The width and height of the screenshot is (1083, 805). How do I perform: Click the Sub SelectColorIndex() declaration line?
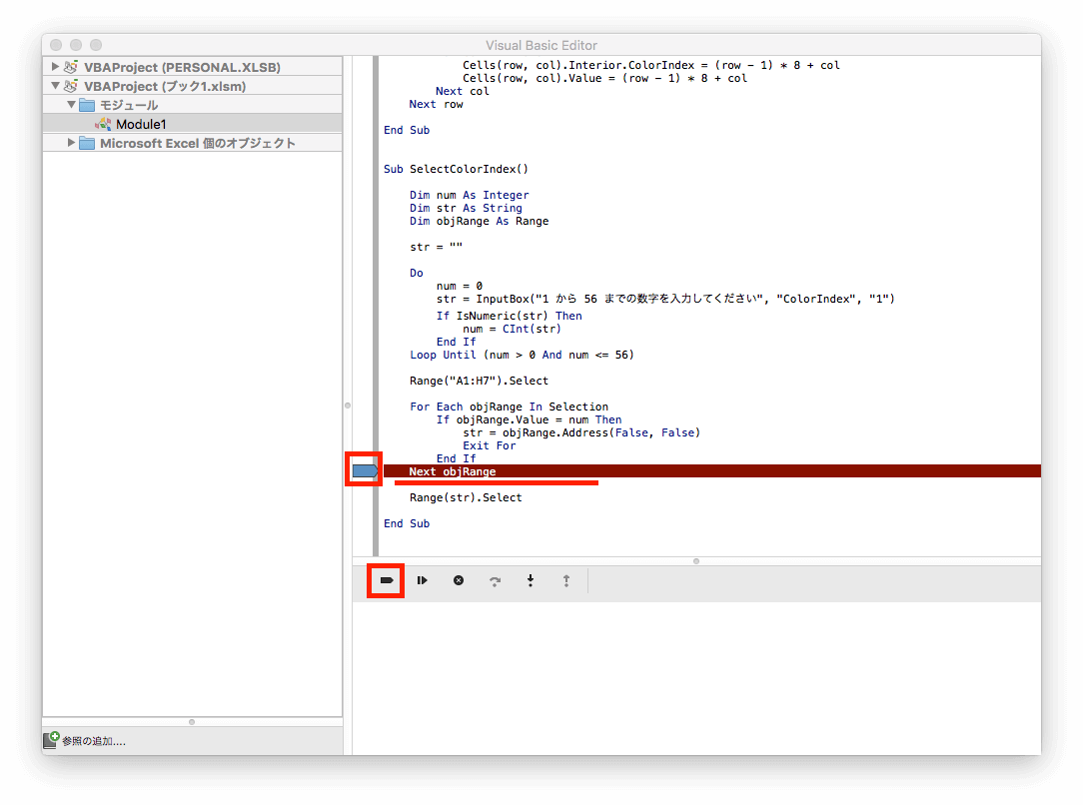456,169
